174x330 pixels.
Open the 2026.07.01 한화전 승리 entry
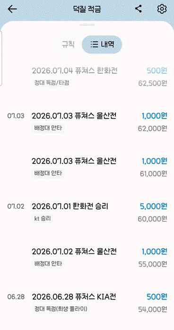(99, 213)
